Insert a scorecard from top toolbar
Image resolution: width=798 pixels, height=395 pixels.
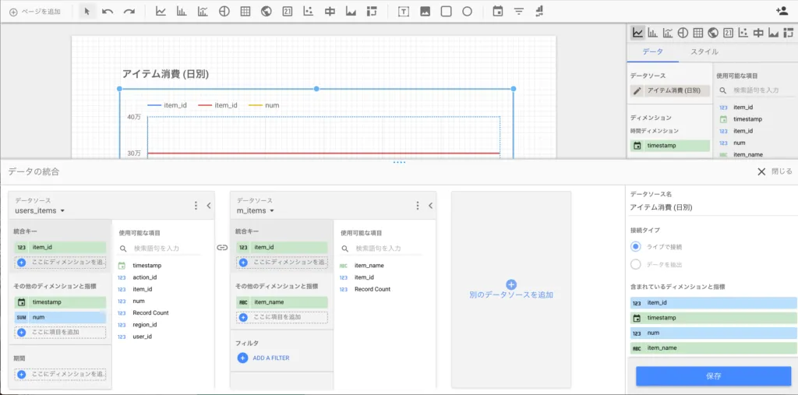(x=287, y=11)
